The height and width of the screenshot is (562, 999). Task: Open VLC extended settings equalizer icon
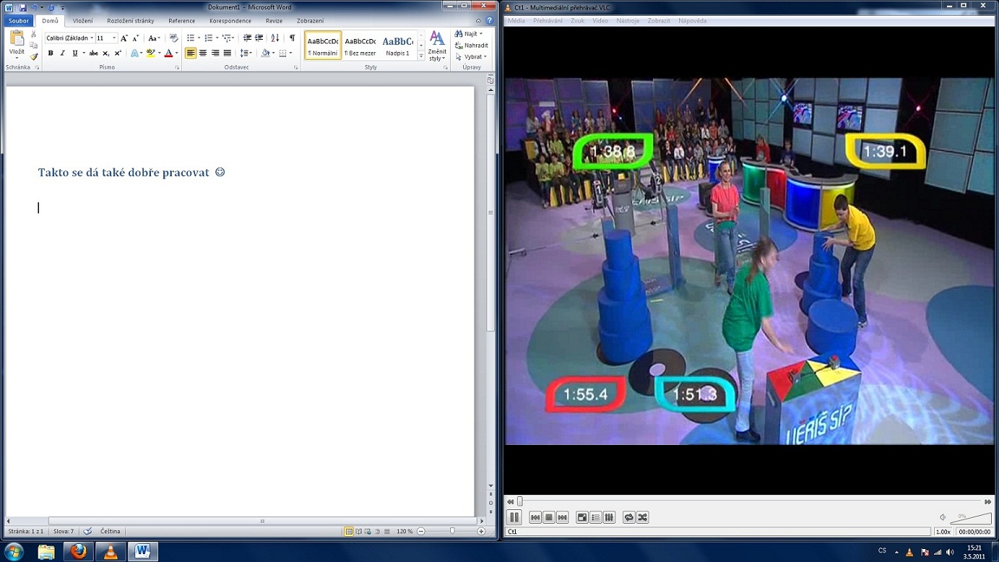coord(609,517)
